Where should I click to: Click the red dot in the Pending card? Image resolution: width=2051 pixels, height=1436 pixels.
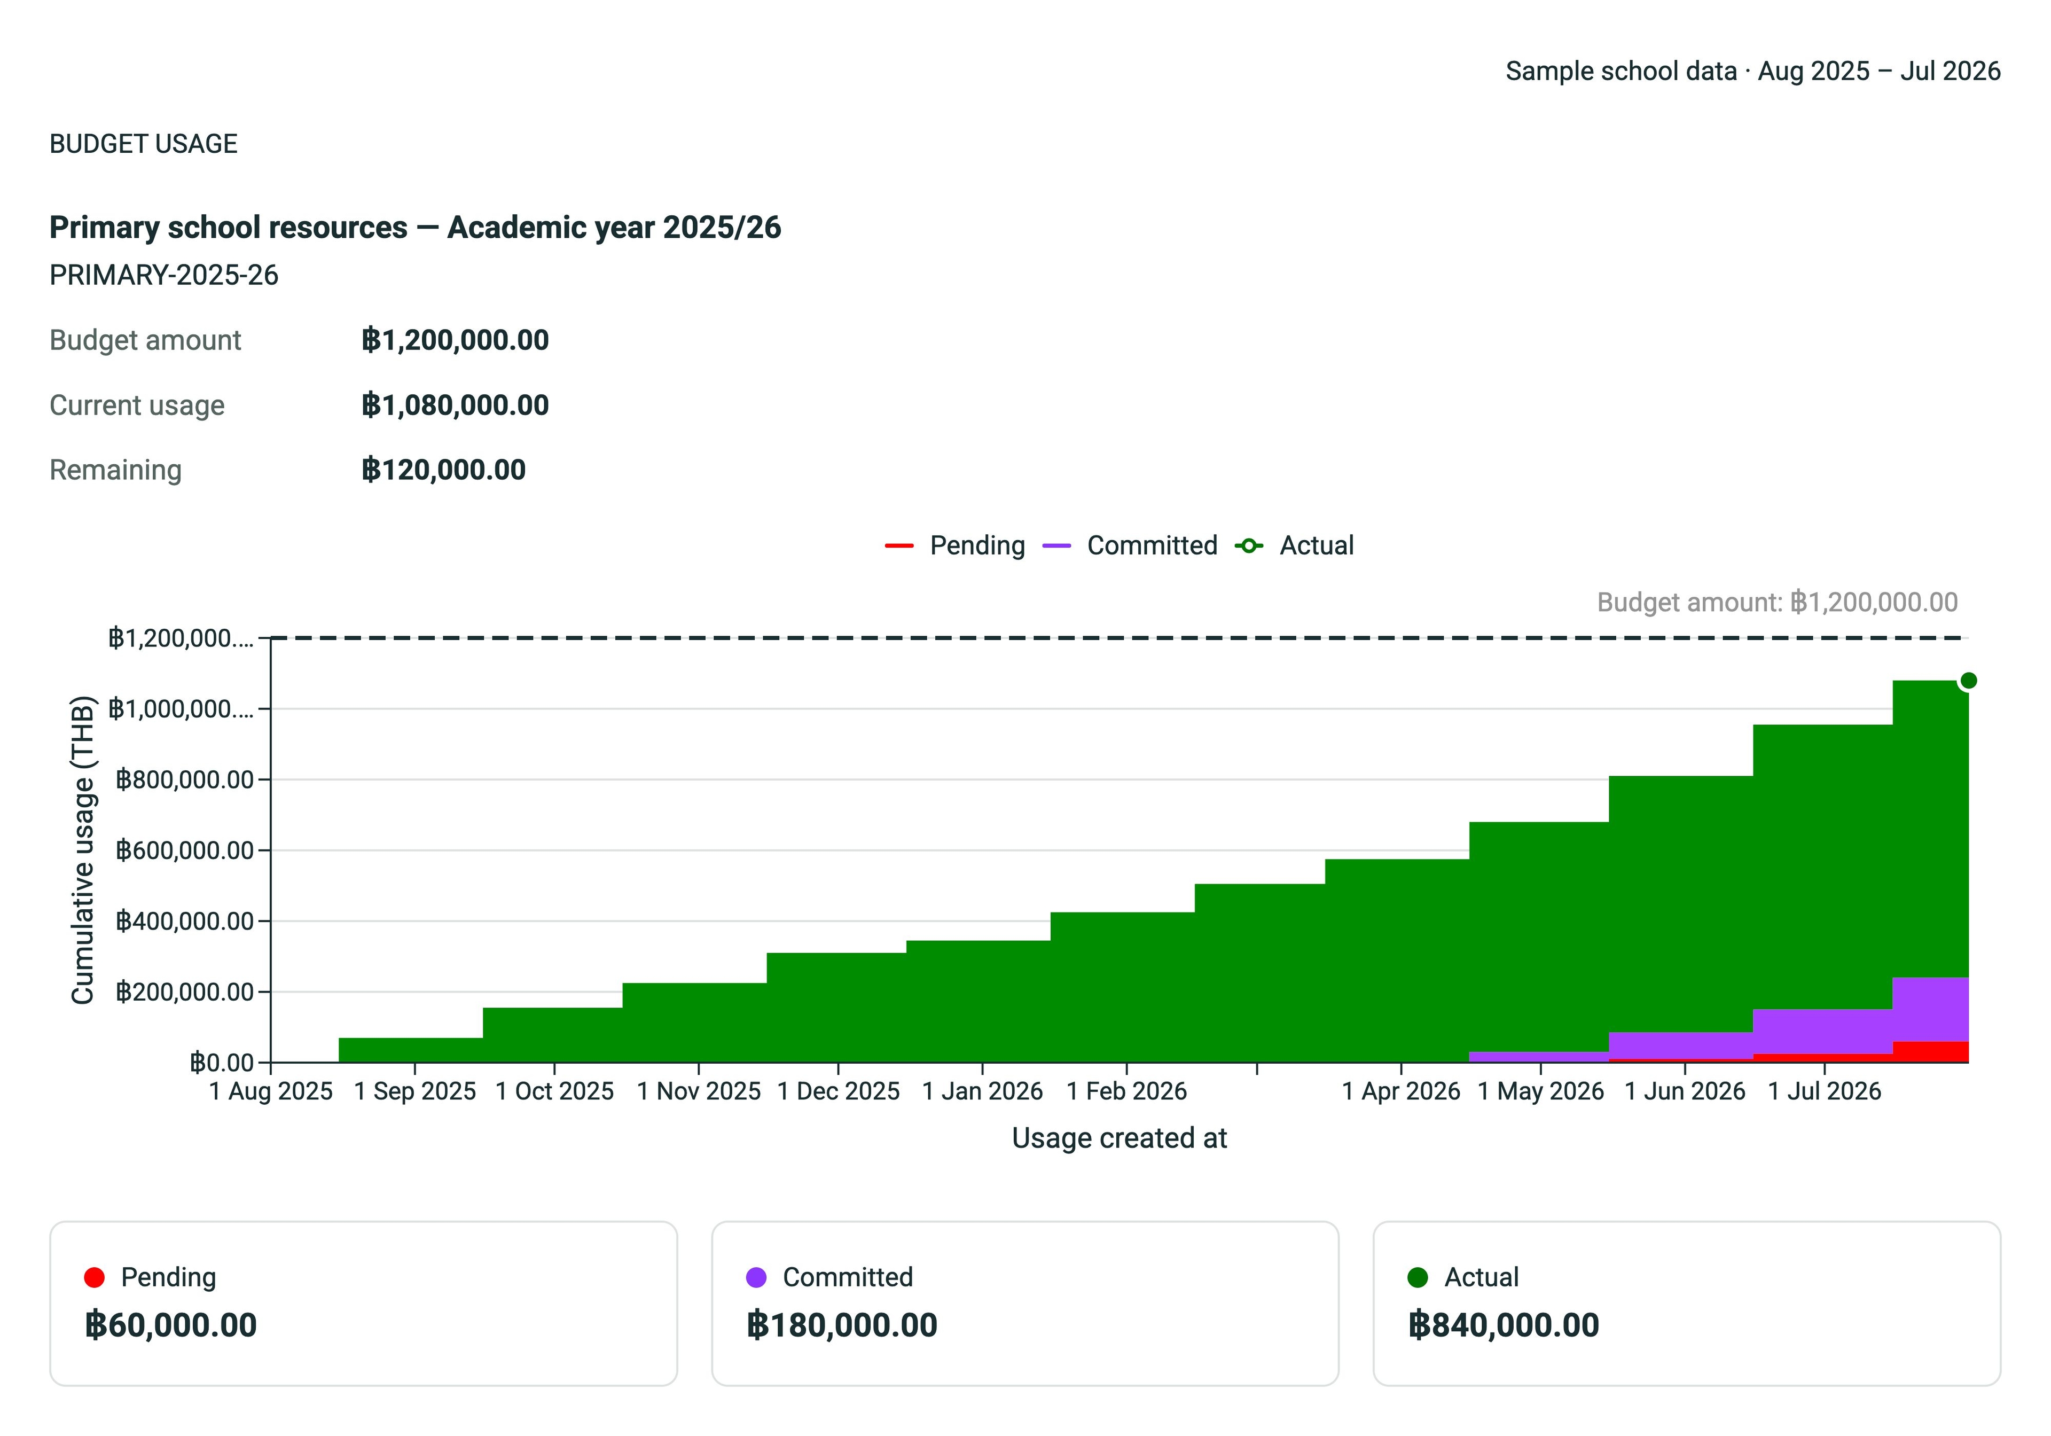(94, 1277)
